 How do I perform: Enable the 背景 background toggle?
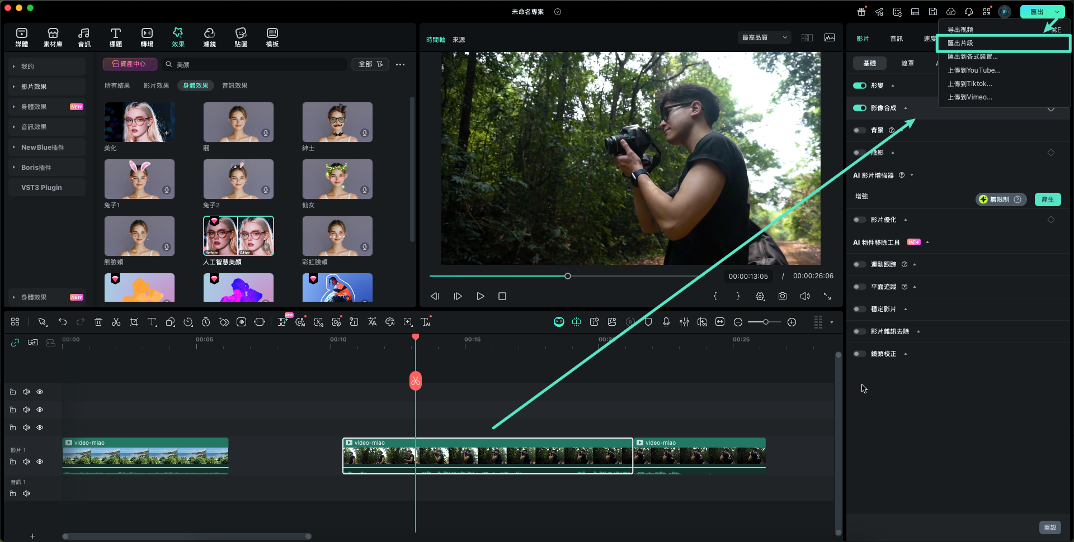coord(860,130)
